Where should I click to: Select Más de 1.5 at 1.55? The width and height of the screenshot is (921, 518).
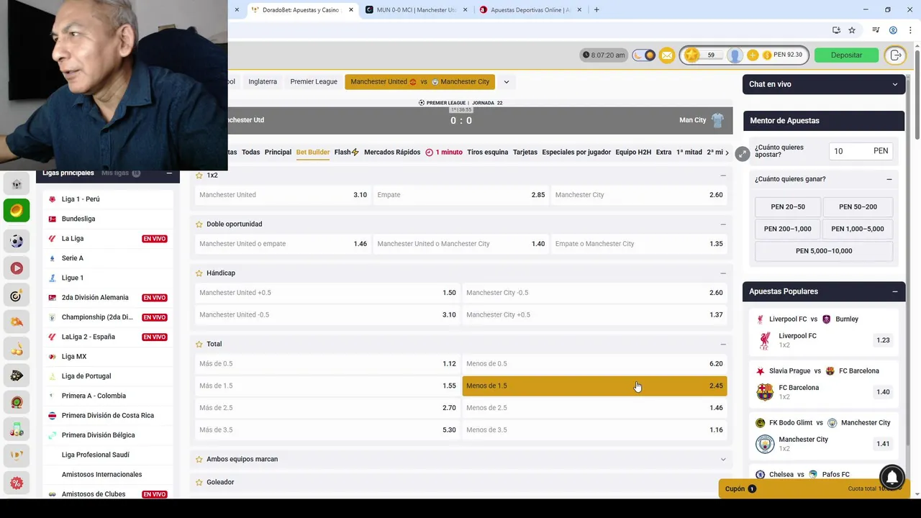pyautogui.click(x=327, y=386)
